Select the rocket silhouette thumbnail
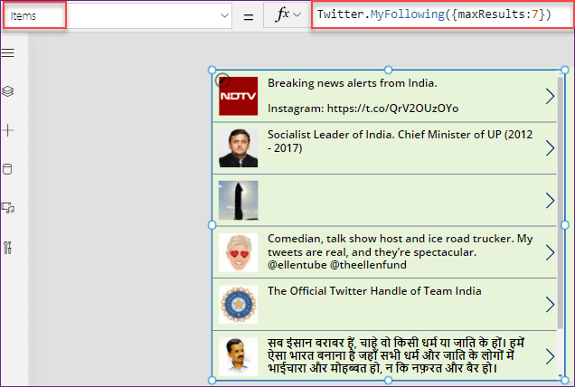Screen dimensions: 575x387 (x=239, y=201)
